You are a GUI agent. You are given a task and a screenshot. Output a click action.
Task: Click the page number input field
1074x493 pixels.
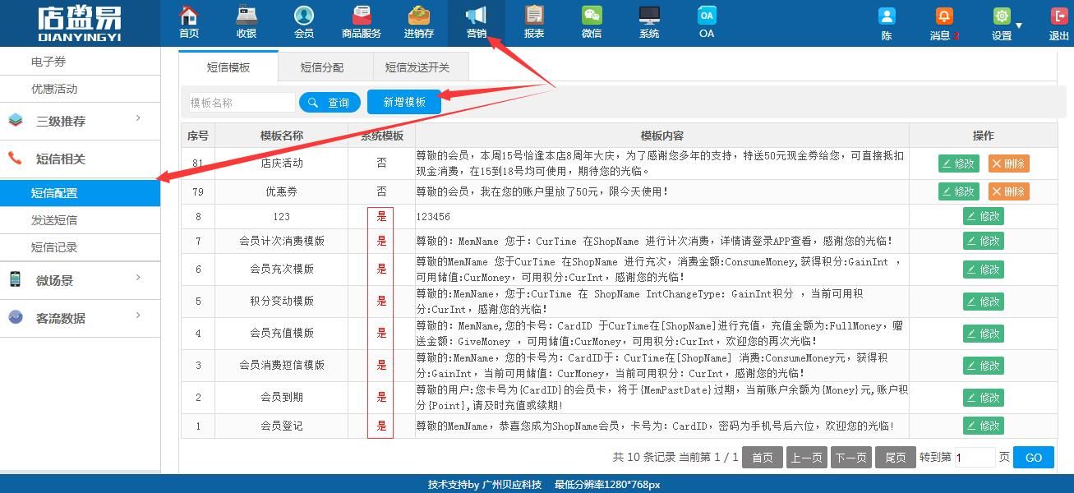pyautogui.click(x=975, y=458)
